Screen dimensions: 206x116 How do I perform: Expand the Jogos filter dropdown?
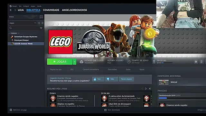point(23,23)
